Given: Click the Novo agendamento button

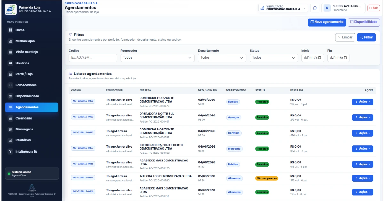Looking at the screenshot, I should [327, 22].
